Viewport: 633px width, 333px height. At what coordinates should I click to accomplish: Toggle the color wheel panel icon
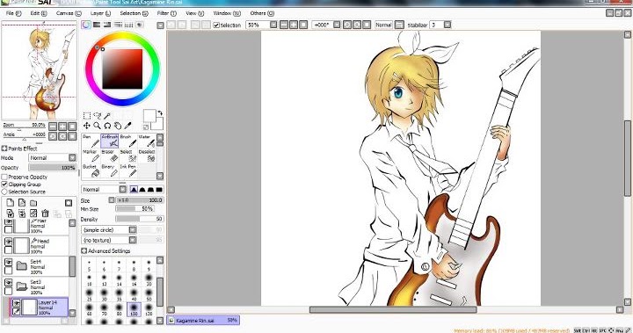click(86, 25)
